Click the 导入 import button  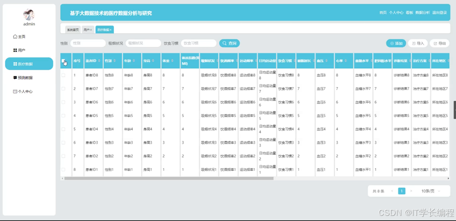pyautogui.click(x=418, y=44)
